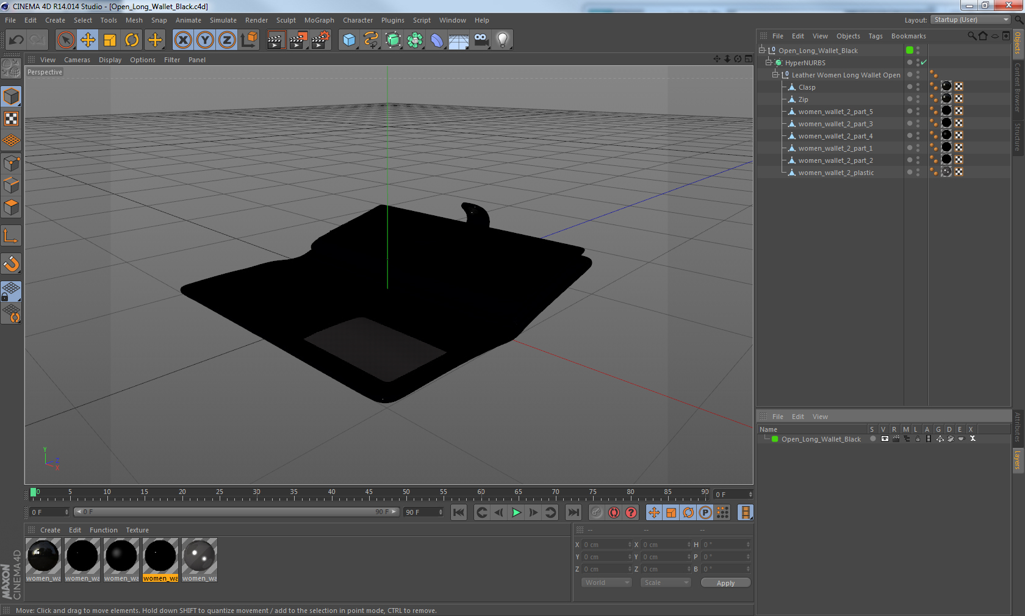Open the Cameras viewport menu
The height and width of the screenshot is (616, 1025).
click(77, 60)
